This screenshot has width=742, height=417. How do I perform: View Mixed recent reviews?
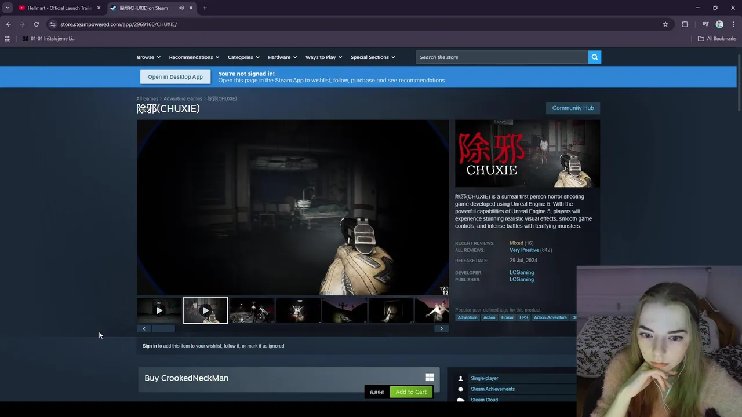[517, 243]
